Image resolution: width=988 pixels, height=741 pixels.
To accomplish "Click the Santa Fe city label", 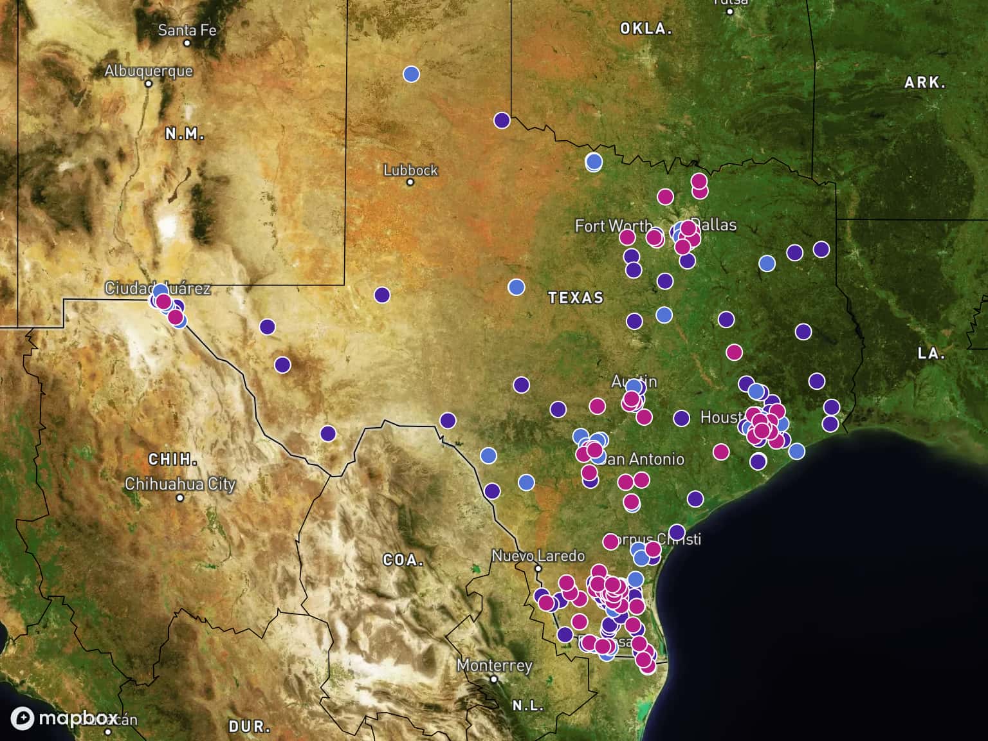I will click(187, 30).
